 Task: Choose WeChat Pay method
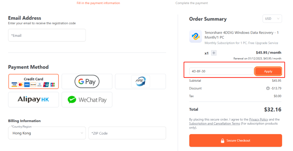click(x=87, y=100)
